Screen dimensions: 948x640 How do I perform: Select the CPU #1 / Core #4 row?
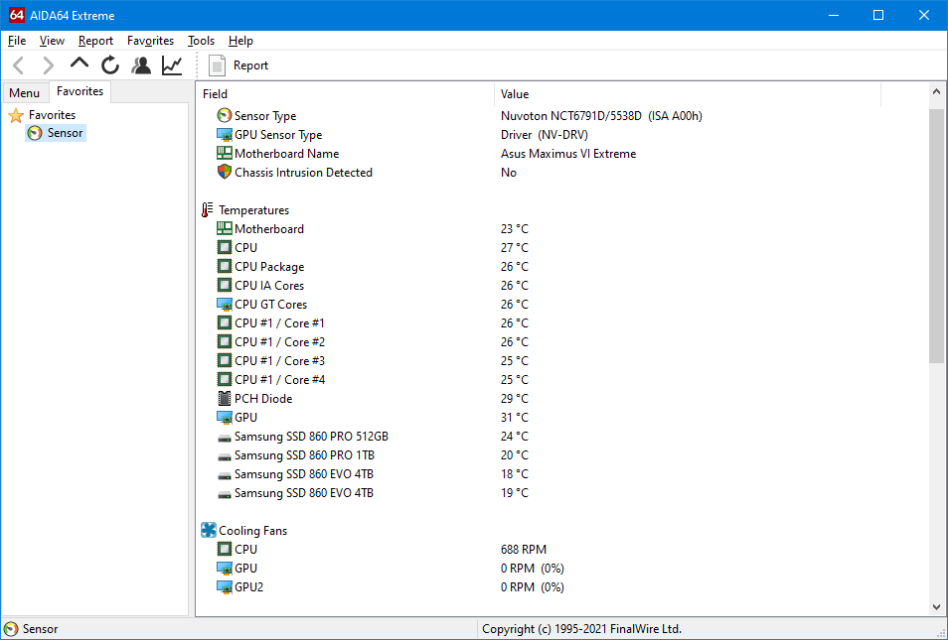tap(280, 380)
